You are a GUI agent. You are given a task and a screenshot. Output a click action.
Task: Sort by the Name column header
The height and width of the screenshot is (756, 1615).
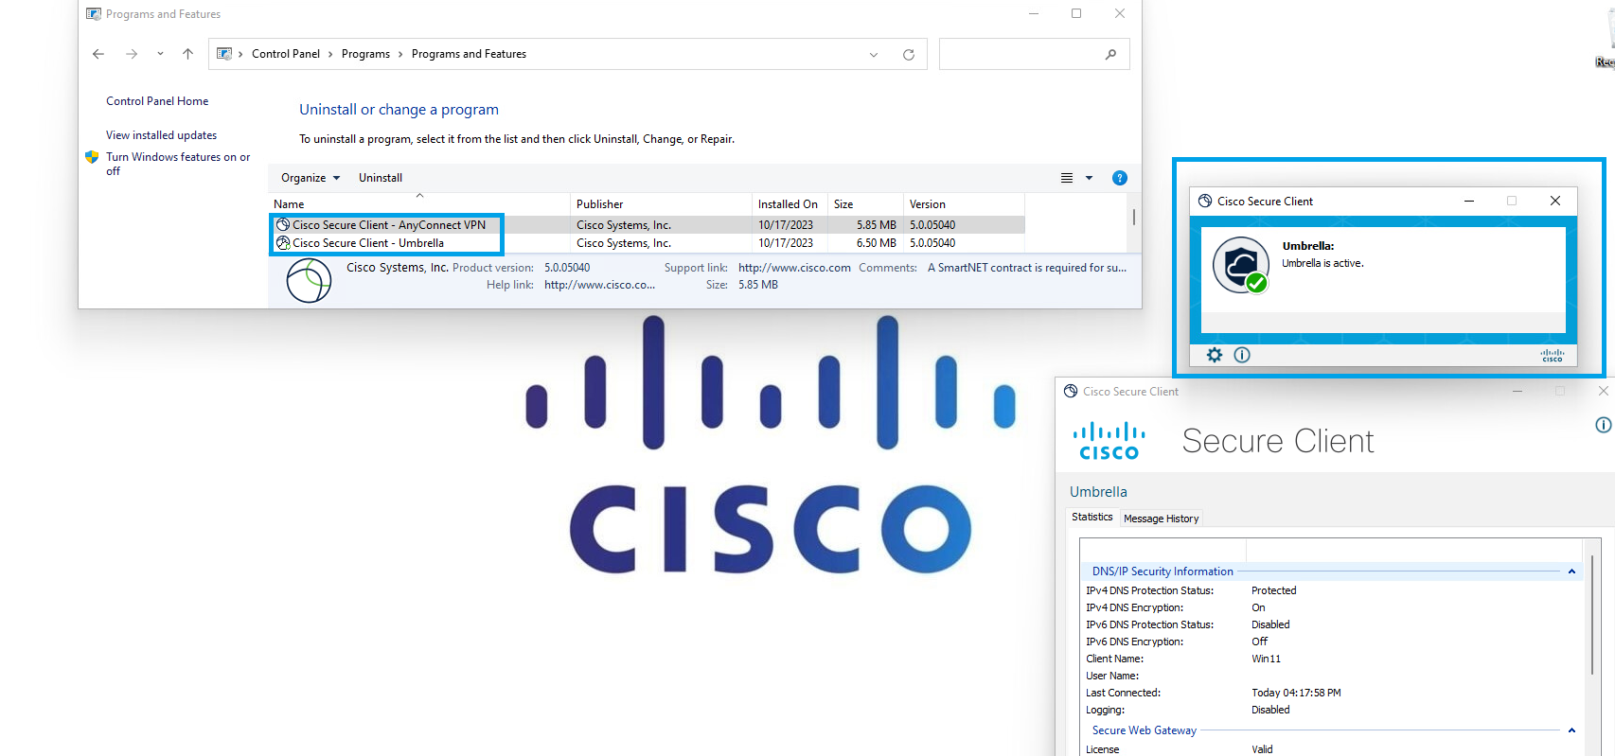pos(419,204)
